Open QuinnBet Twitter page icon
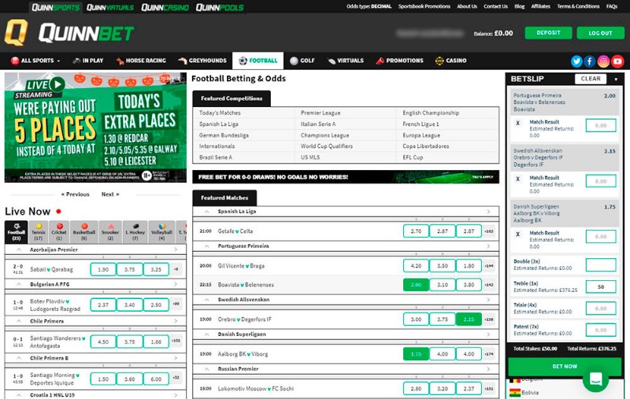Screen dimensions: 630x399 pyautogui.click(x=576, y=61)
